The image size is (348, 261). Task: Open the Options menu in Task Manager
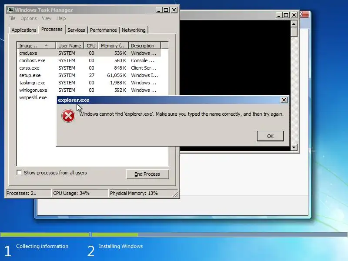click(x=29, y=18)
